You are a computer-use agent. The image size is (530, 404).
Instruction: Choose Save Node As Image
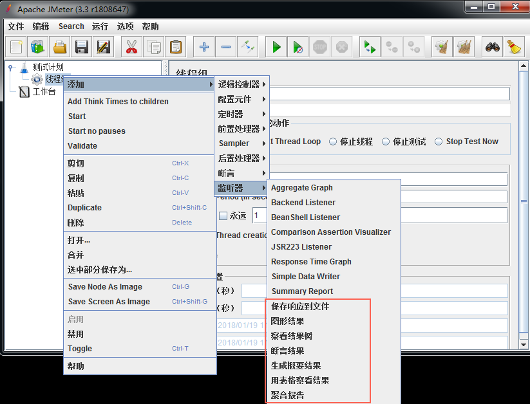[140, 287]
